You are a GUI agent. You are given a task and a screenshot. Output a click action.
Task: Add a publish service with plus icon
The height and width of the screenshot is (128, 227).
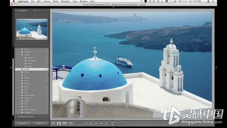pyautogui.click(x=47, y=117)
